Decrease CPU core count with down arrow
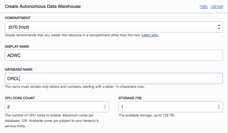 [105, 108]
